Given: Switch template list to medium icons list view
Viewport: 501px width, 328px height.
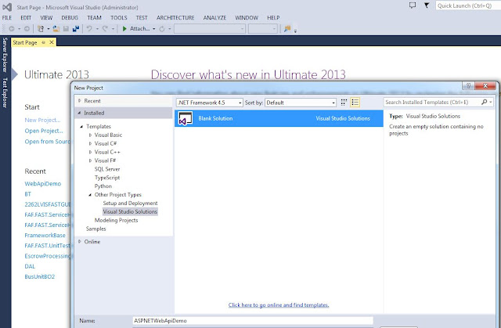Looking at the screenshot, I should pyautogui.click(x=355, y=103).
